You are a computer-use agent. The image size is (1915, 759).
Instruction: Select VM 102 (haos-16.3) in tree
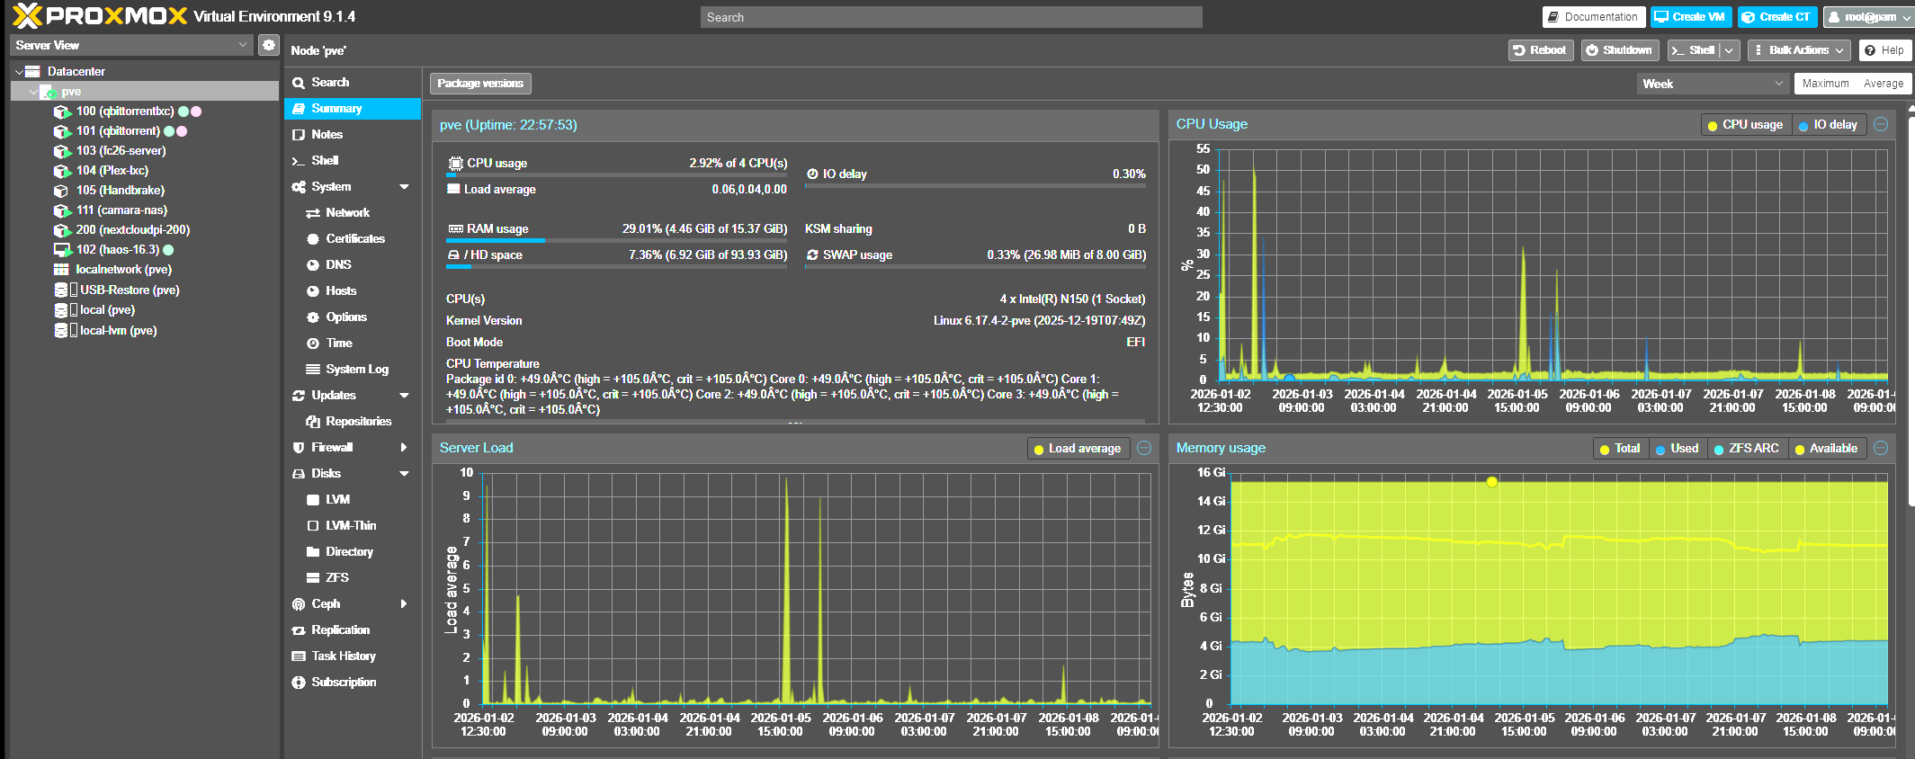pyautogui.click(x=117, y=250)
